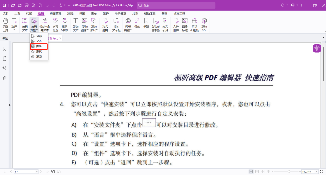Run Spell Check (拼写检查)

point(55,25)
